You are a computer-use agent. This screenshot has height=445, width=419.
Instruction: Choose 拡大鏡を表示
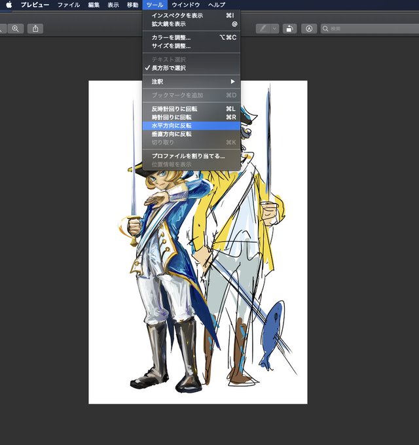(191, 24)
